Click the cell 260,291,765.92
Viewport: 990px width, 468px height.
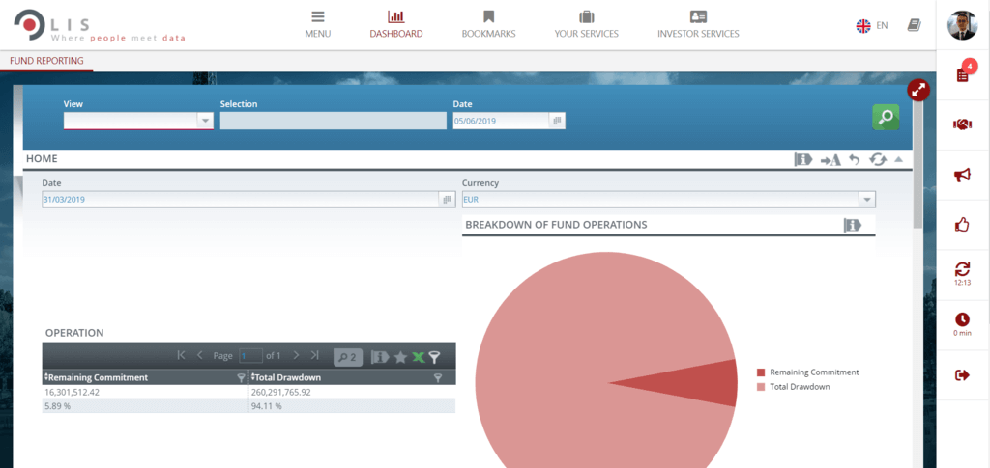tap(352, 392)
